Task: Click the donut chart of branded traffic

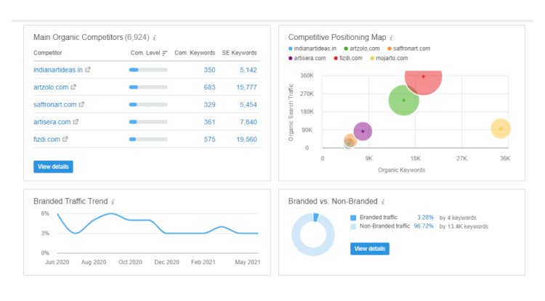Action: 313,234
